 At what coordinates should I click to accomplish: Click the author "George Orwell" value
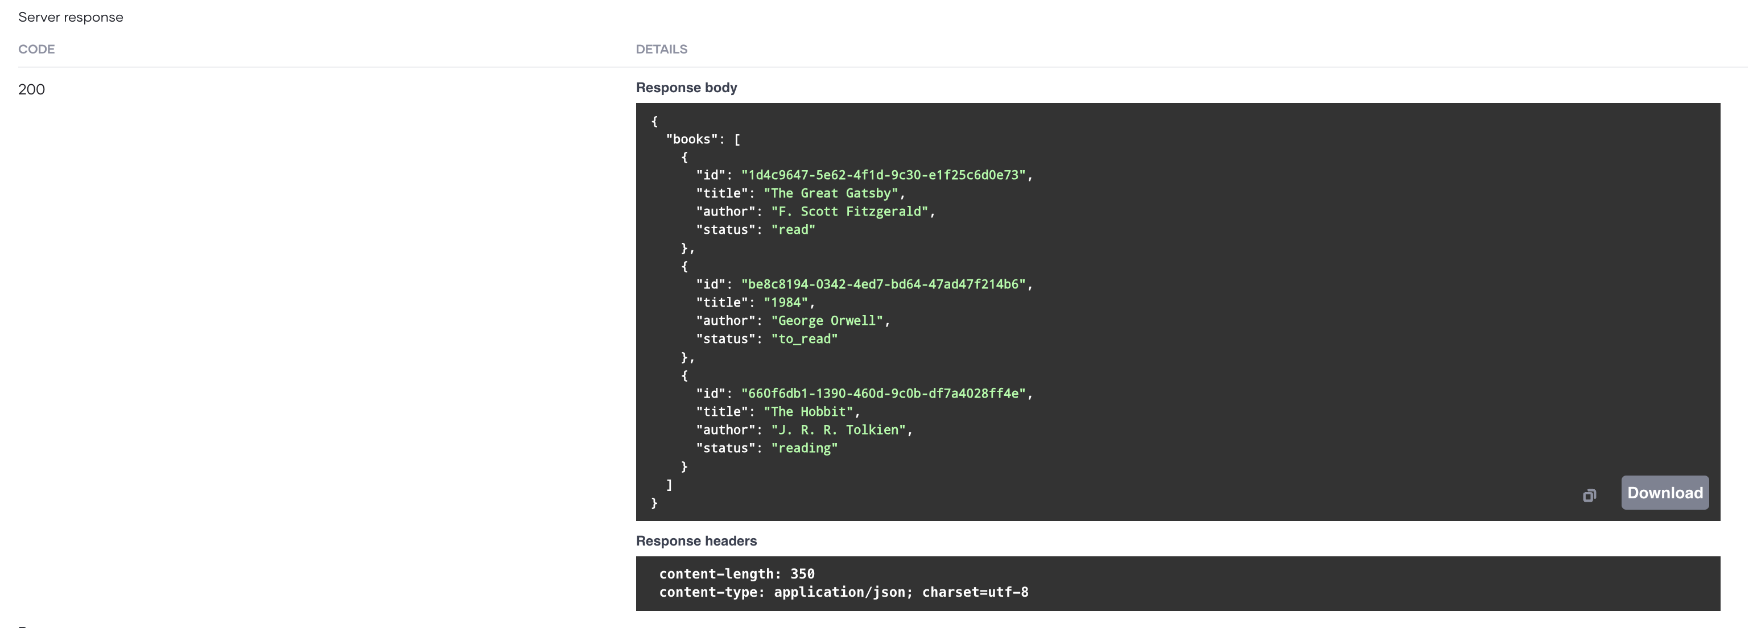pos(827,320)
